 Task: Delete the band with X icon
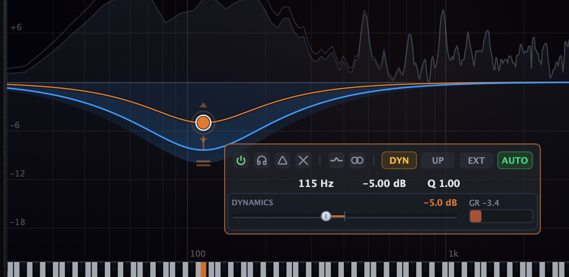[x=303, y=160]
